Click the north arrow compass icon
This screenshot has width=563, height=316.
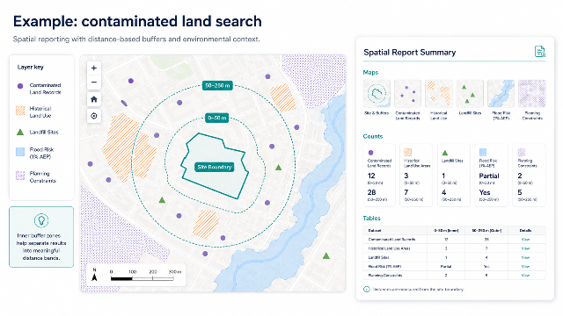tap(94, 275)
